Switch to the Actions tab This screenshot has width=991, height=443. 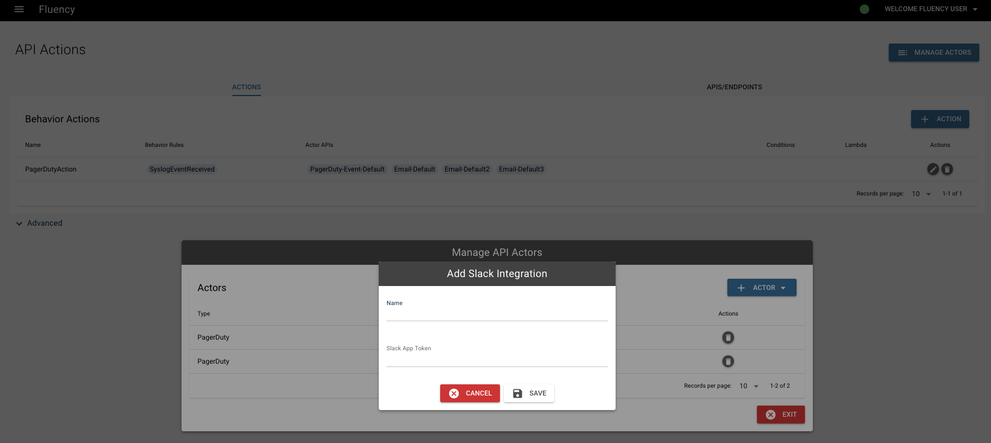tap(246, 87)
